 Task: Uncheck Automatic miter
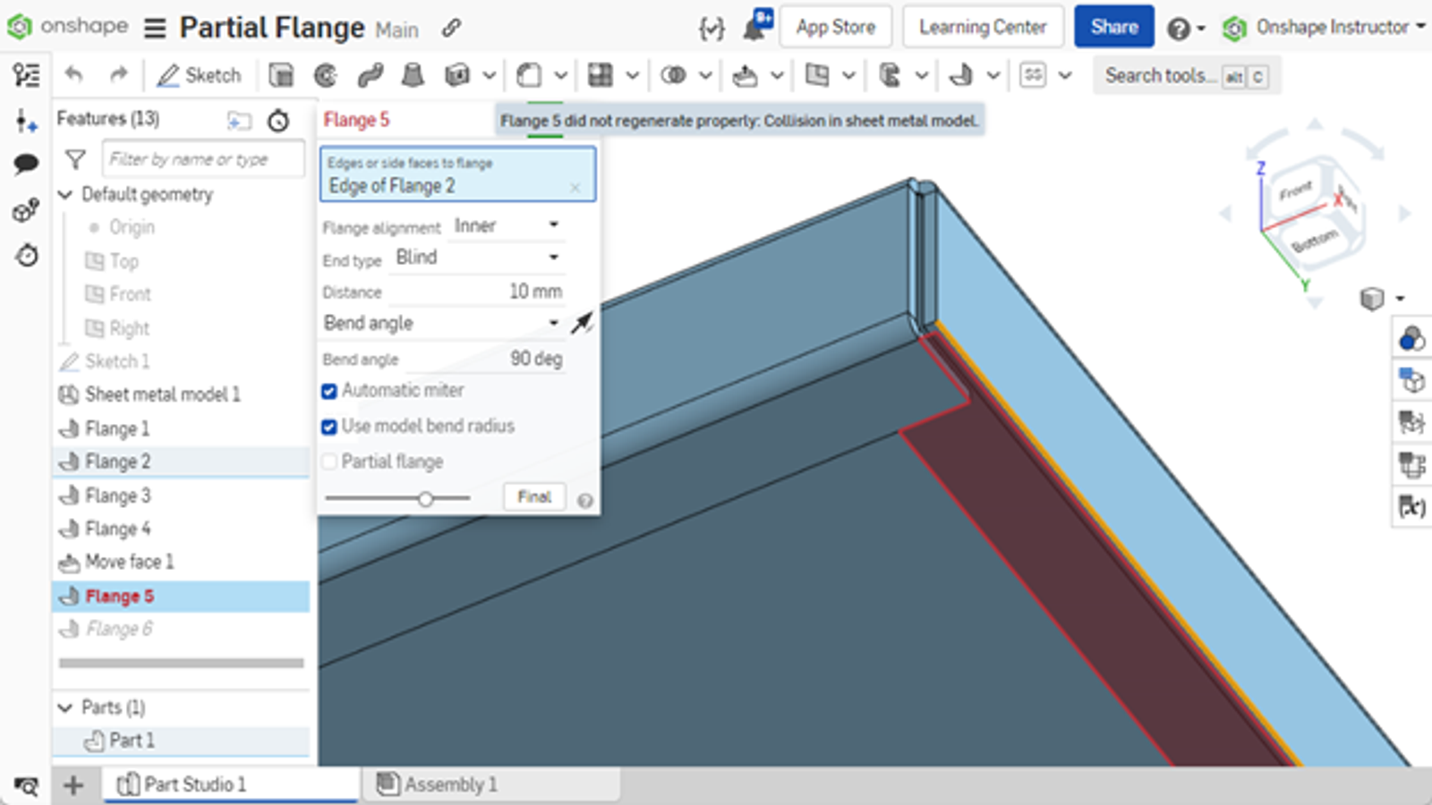click(329, 390)
